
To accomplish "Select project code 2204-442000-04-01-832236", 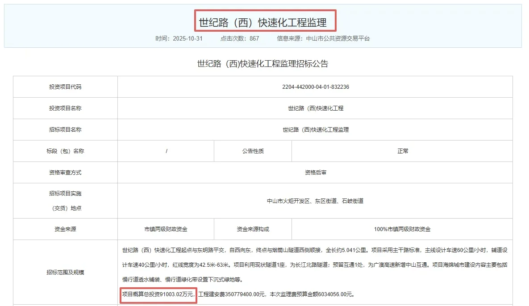I will (x=316, y=87).
